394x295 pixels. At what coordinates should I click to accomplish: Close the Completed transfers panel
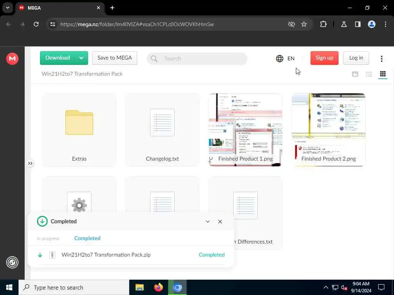pos(220,222)
